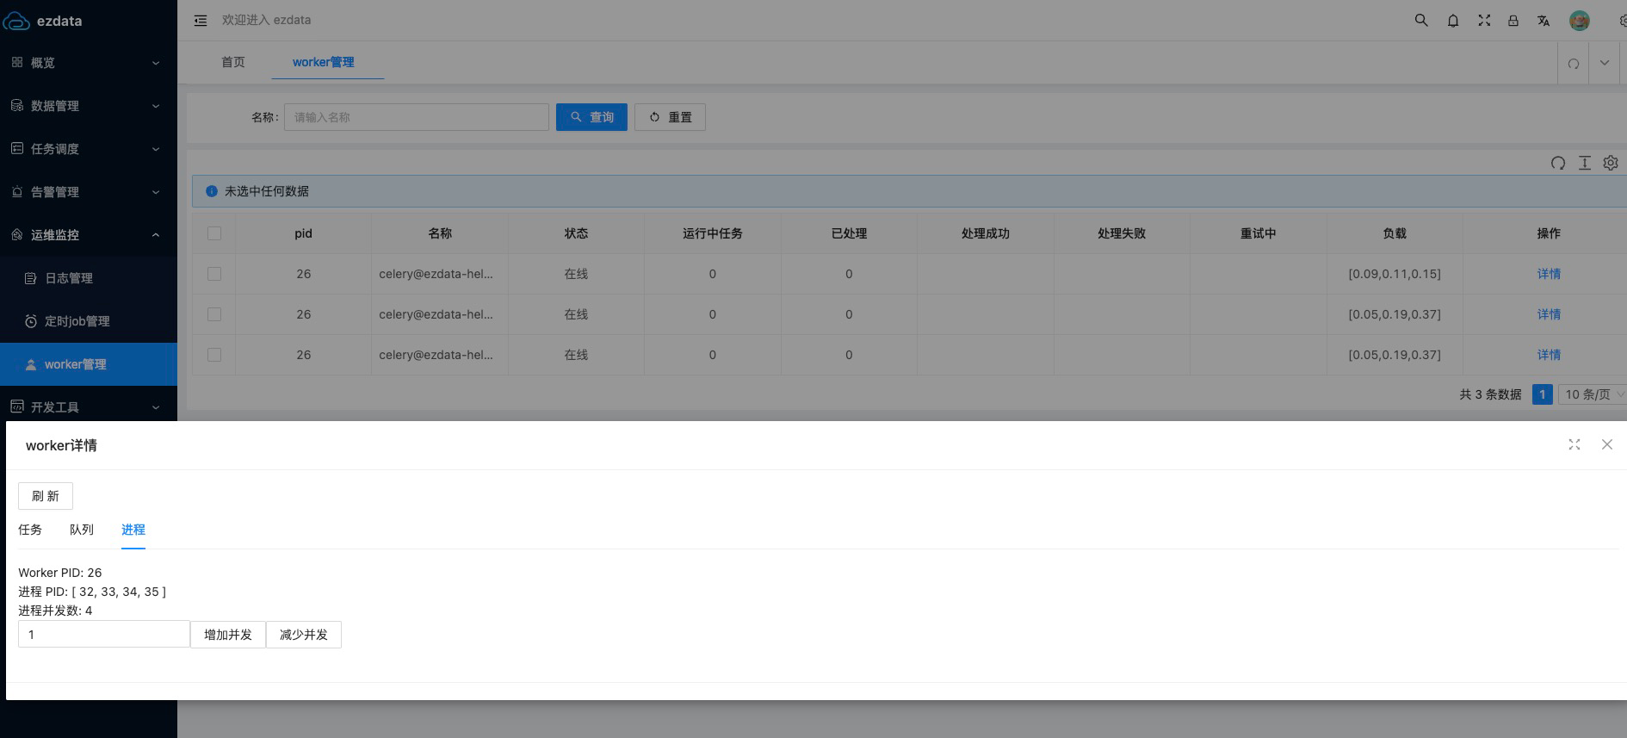Refresh the current tab page
This screenshot has height=738, width=1627.
click(1574, 63)
